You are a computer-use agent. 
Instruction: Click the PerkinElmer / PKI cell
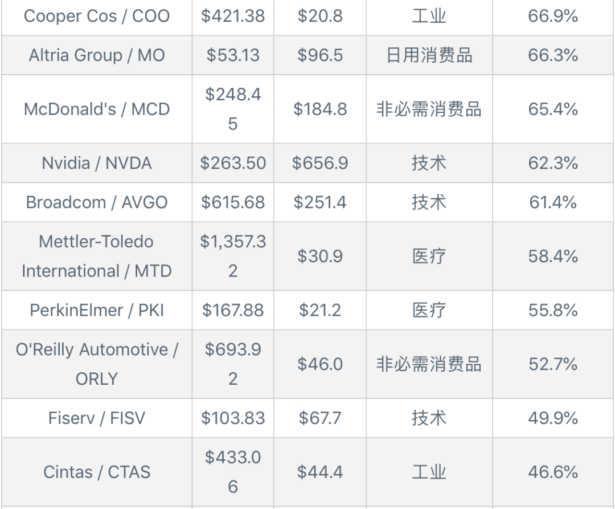coord(96,310)
